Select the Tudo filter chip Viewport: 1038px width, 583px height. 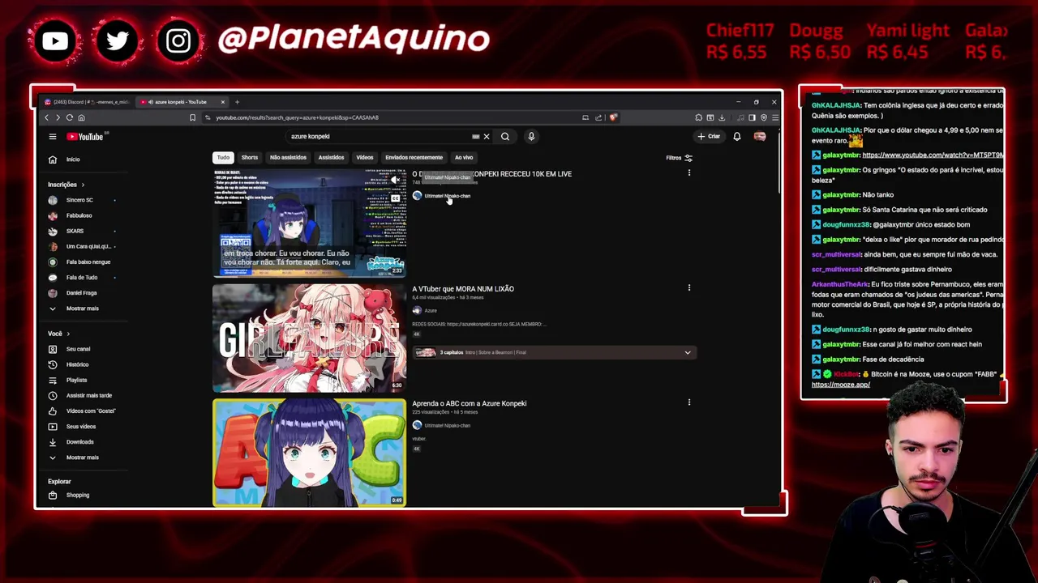coord(223,158)
